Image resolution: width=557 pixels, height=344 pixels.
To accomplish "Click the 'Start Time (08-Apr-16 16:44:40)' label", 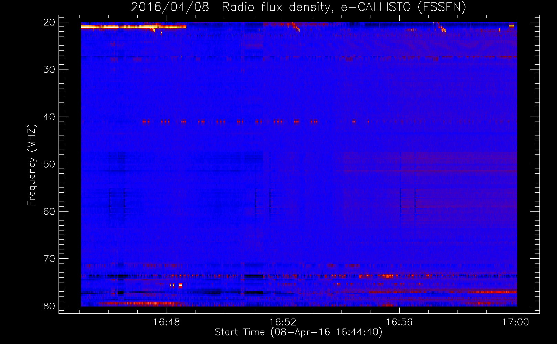I will coord(298,332).
